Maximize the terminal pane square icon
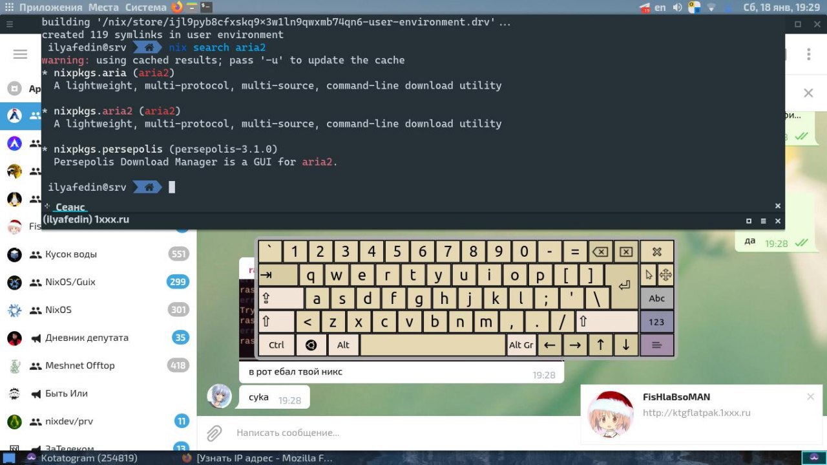 [x=749, y=221]
